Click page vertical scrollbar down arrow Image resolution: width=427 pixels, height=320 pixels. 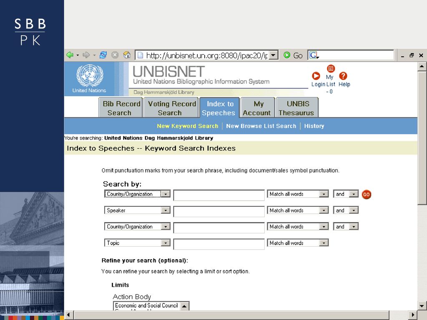pos(422,306)
